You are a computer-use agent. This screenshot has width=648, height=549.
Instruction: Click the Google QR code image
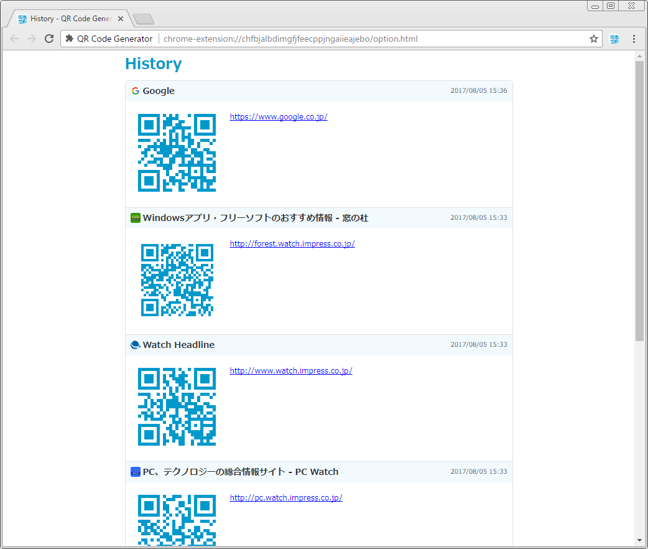click(177, 152)
